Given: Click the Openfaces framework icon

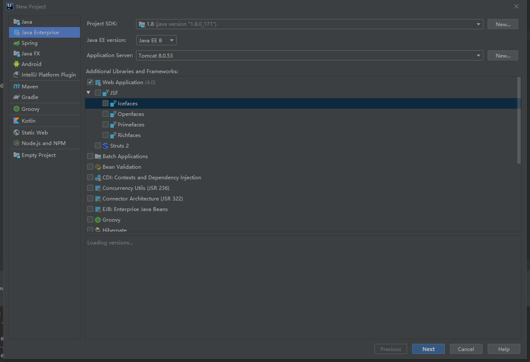Looking at the screenshot, I should click(113, 114).
